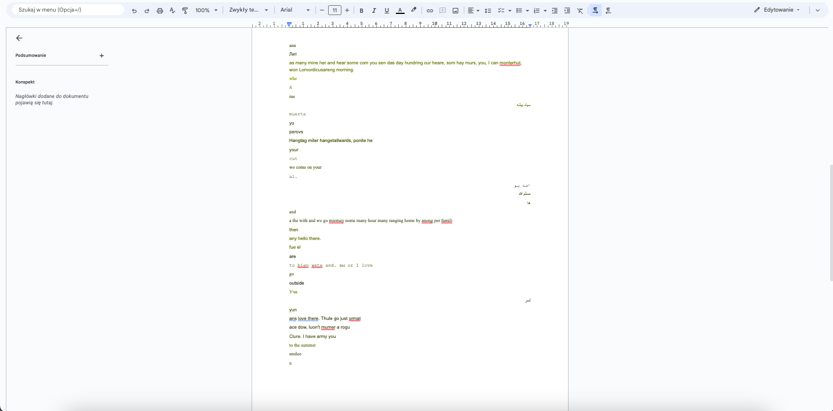Expand the bulleted list options arrow
Image resolution: width=833 pixels, height=411 pixels.
[527, 10]
